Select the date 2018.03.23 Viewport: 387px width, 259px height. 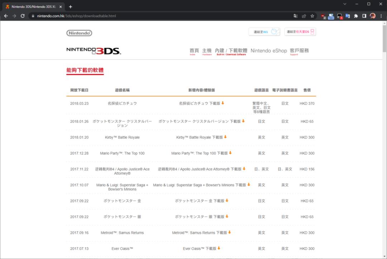[x=79, y=104]
